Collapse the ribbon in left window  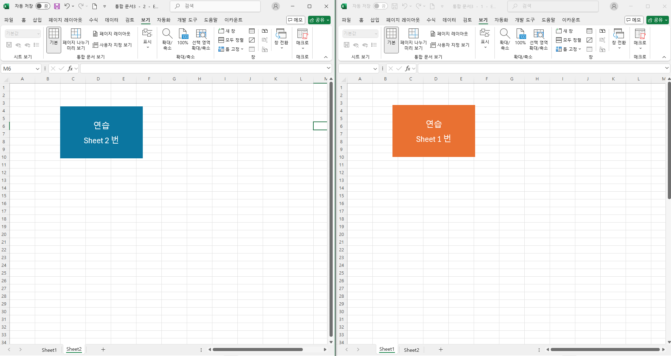(x=326, y=57)
